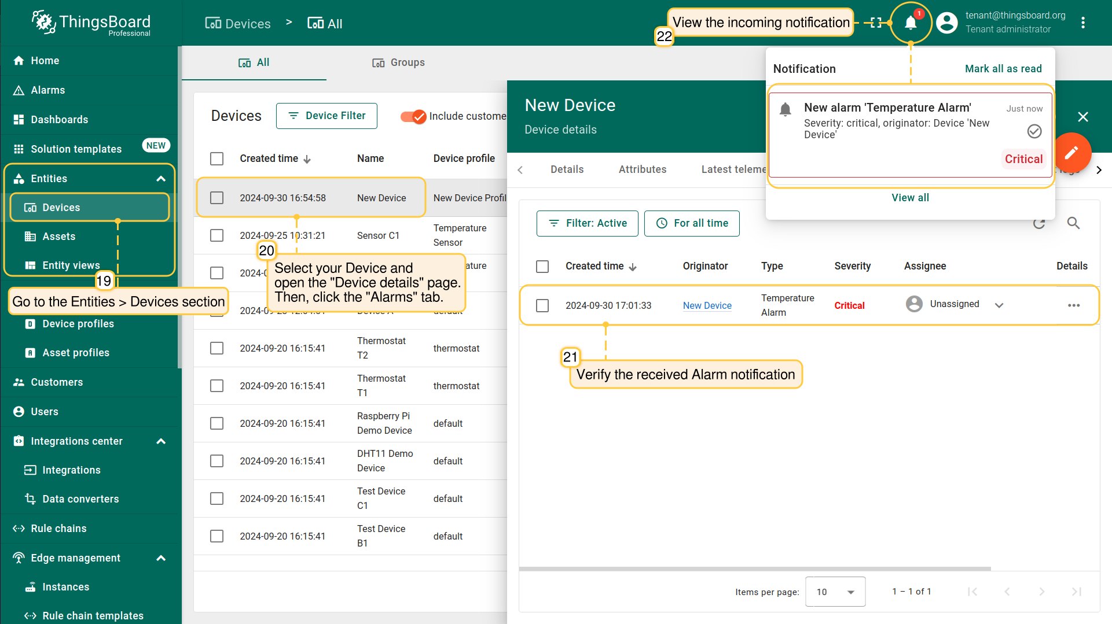The width and height of the screenshot is (1112, 624).
Task: Click the Device Filter button
Action: click(326, 116)
